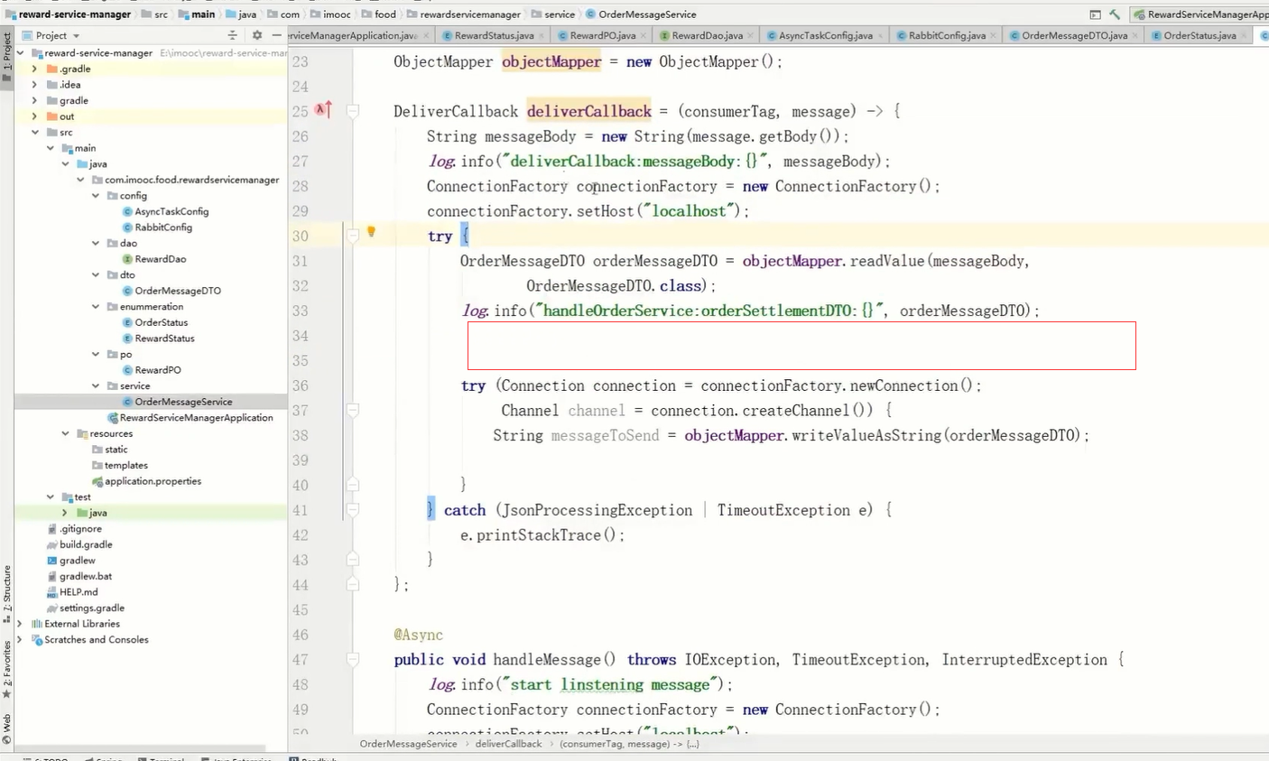Switch to RewardPO.java tab
The image size is (1269, 761).
(x=603, y=35)
